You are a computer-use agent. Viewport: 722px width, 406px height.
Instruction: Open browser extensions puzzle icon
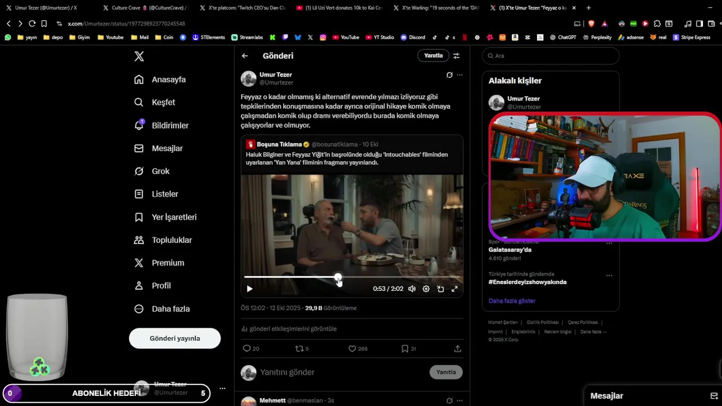point(657,24)
